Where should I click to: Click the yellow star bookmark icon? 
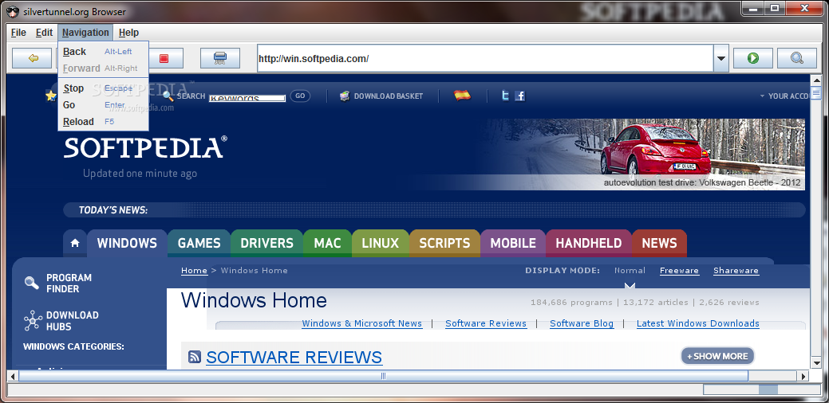[51, 96]
